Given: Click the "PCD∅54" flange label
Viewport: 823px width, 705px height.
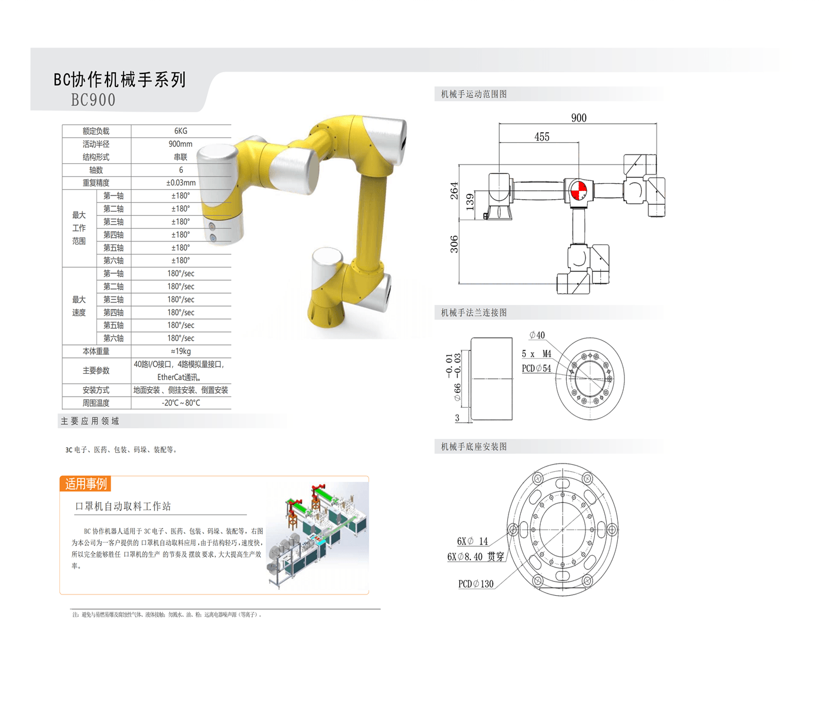Looking at the screenshot, I should pos(536,368).
